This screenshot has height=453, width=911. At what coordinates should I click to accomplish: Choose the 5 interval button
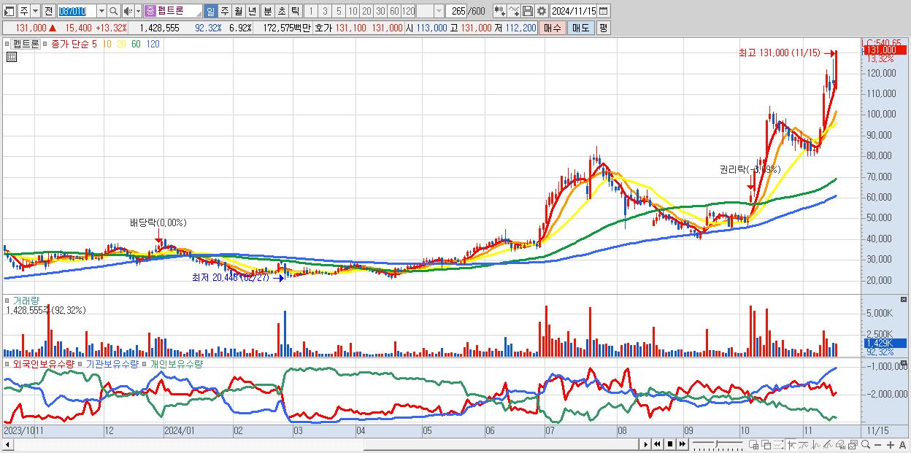(x=338, y=11)
